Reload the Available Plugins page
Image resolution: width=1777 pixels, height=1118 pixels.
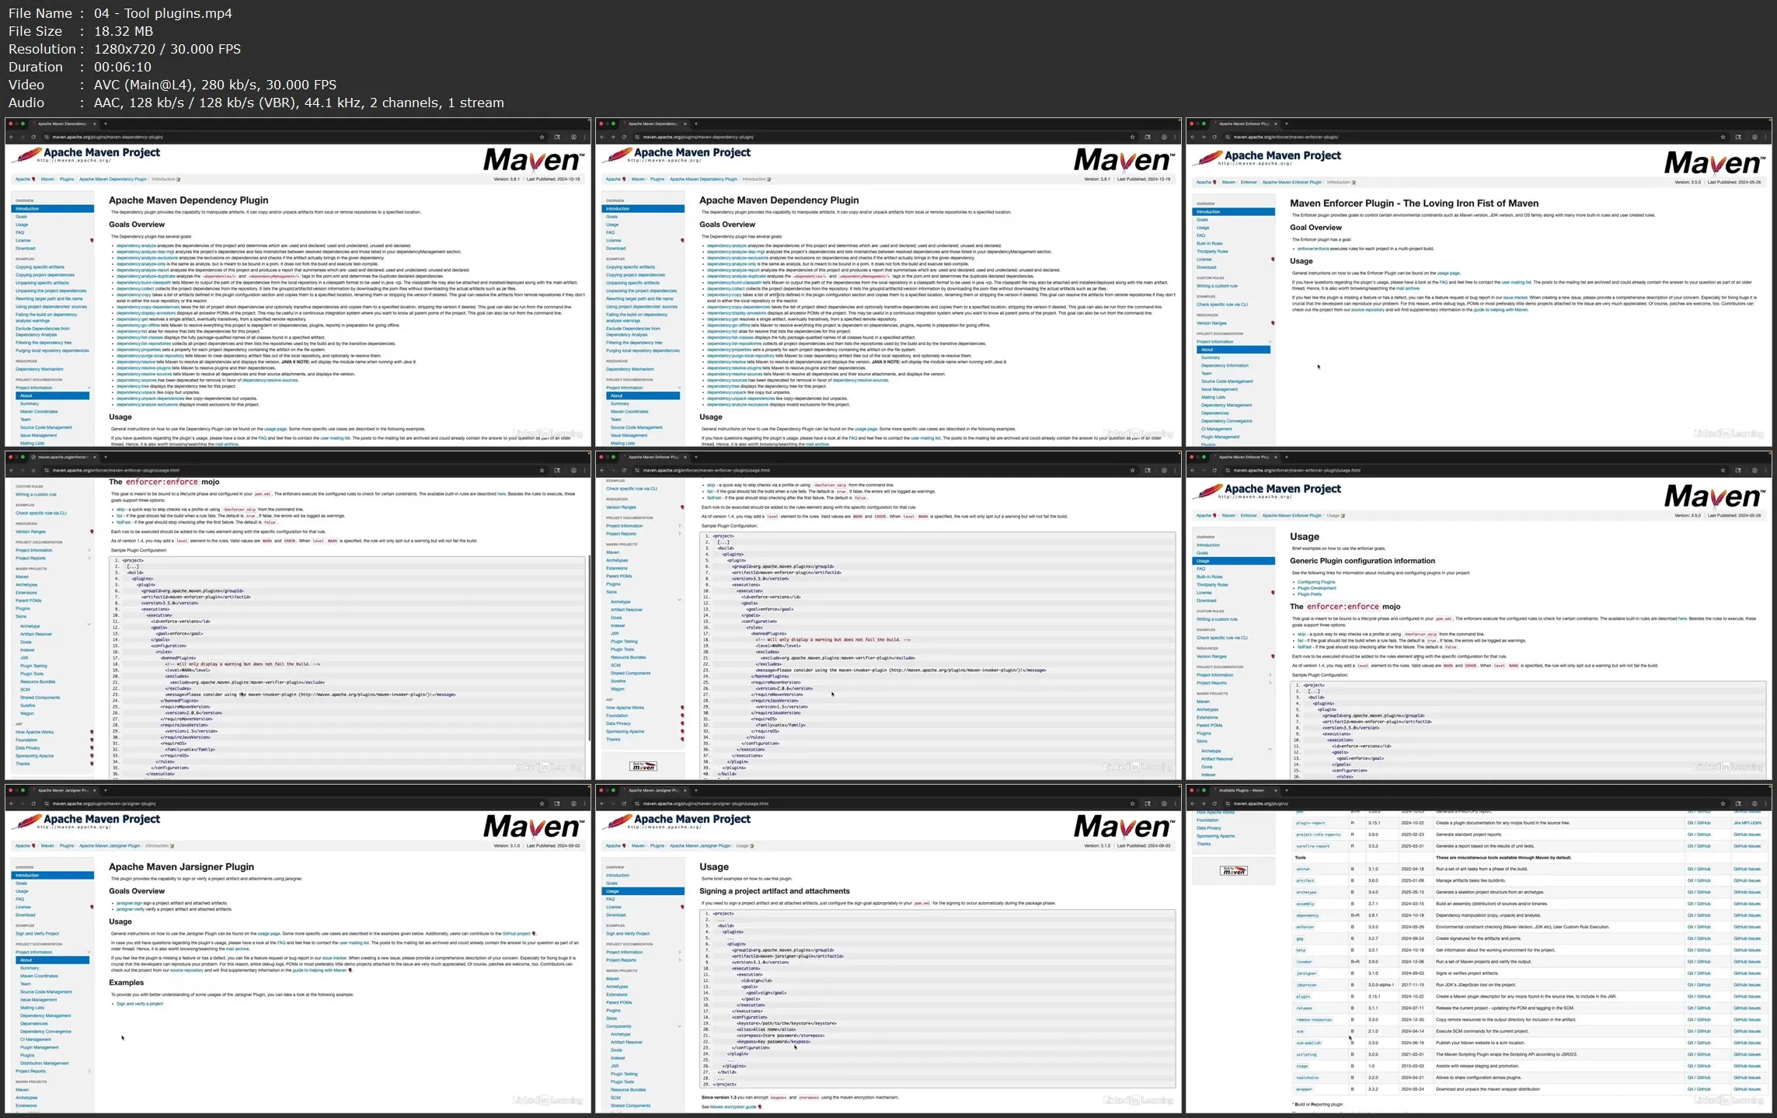point(1214,803)
